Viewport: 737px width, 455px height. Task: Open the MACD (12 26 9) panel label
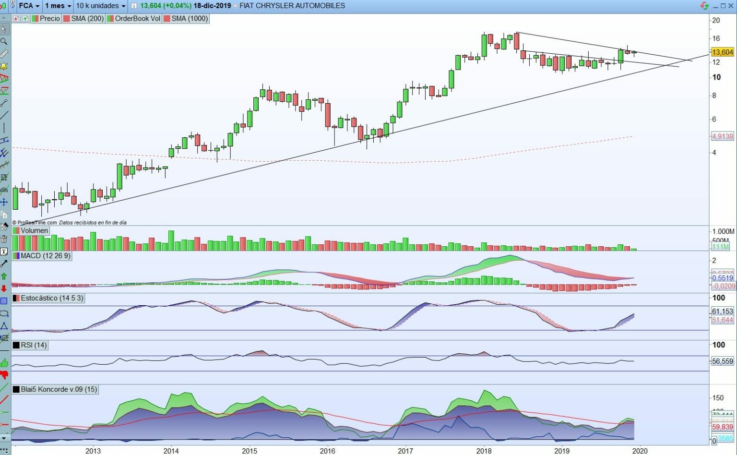tap(42, 256)
